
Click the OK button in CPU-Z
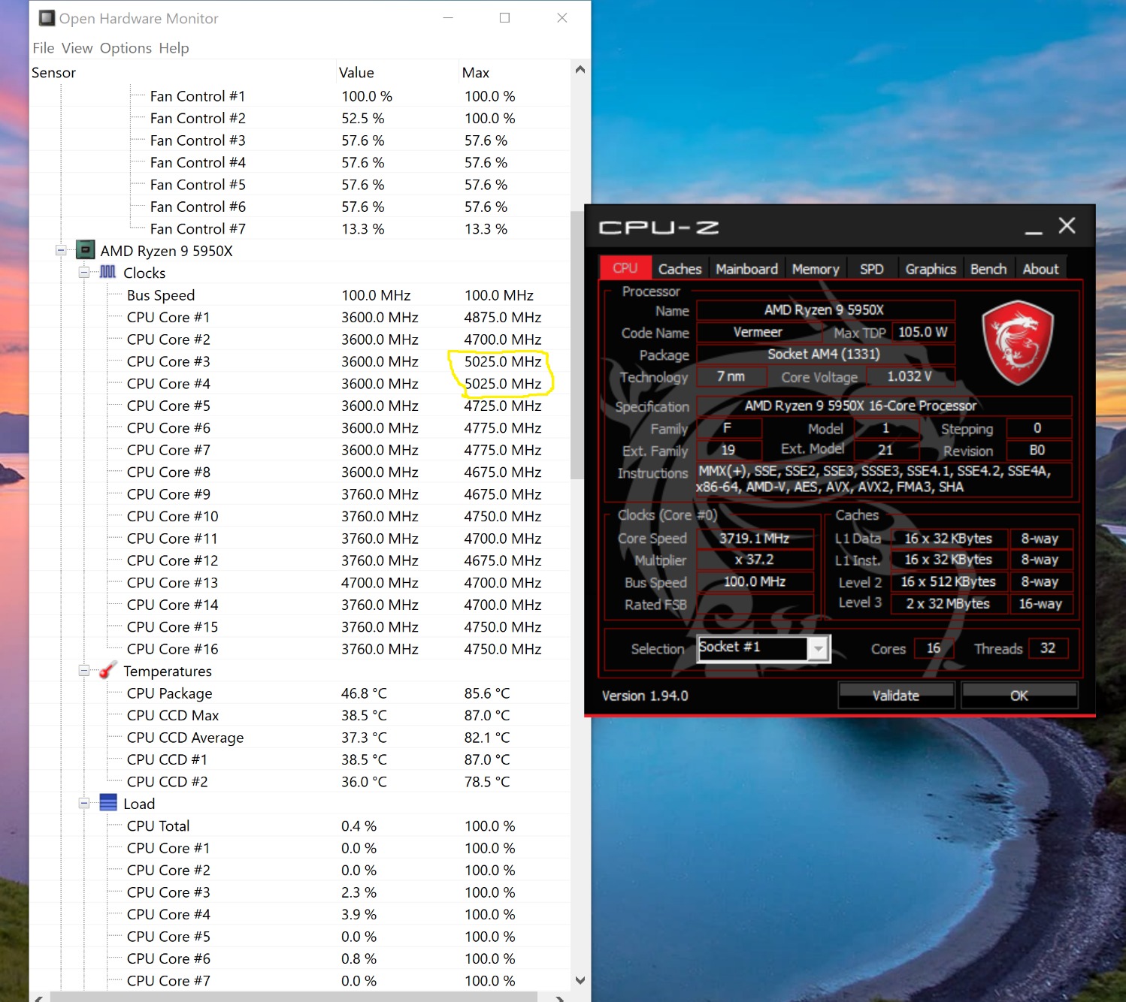1019,696
